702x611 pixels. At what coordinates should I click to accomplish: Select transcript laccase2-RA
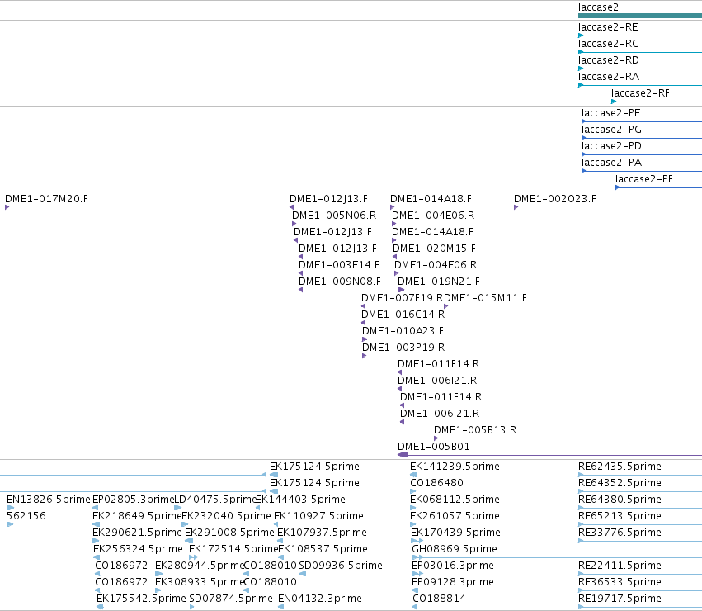[640, 85]
